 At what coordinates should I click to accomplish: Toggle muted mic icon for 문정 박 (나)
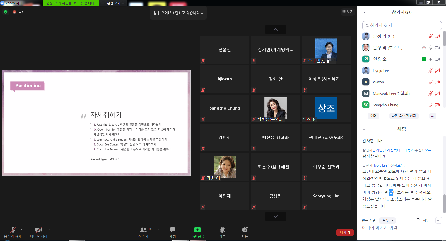[x=430, y=36]
